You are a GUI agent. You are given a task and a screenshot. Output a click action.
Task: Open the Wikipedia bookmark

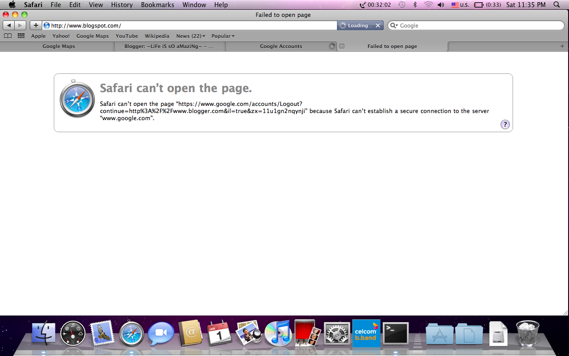157,36
